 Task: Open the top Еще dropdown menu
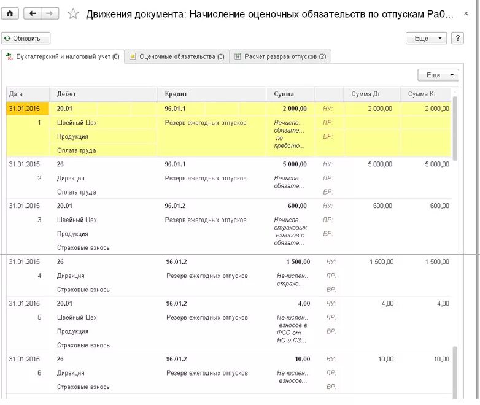point(426,38)
